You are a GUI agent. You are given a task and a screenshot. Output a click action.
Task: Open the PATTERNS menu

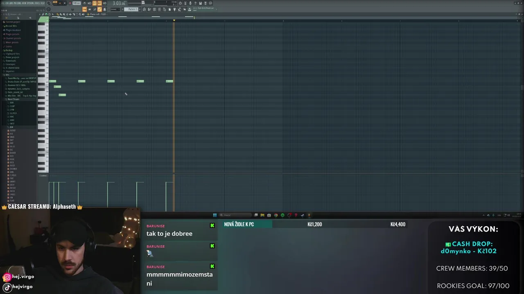point(17,3)
